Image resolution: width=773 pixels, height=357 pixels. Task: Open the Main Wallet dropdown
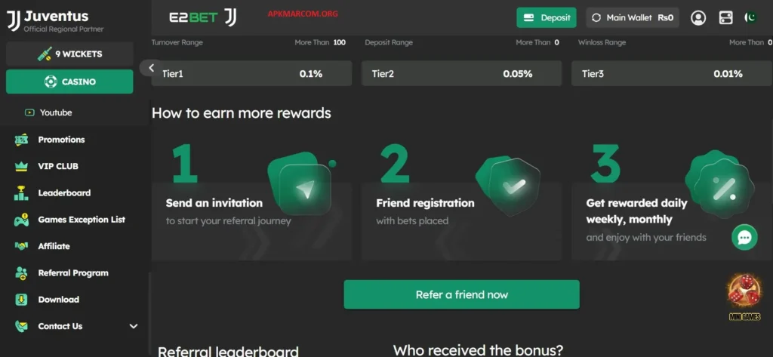633,18
